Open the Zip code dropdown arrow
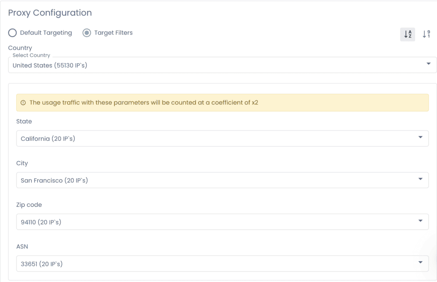Viewport: 437px width, 282px height. tap(420, 221)
